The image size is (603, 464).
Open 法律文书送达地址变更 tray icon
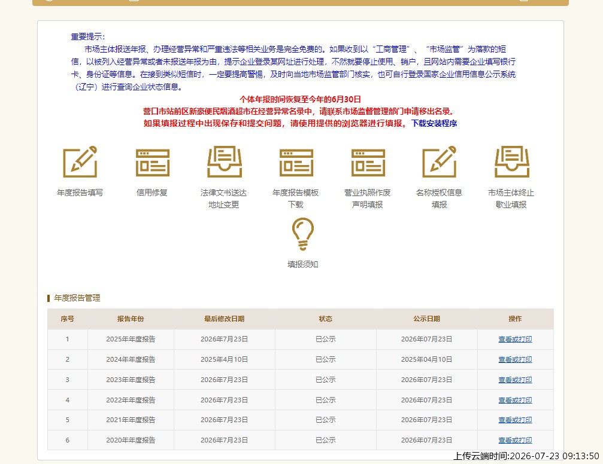click(224, 161)
